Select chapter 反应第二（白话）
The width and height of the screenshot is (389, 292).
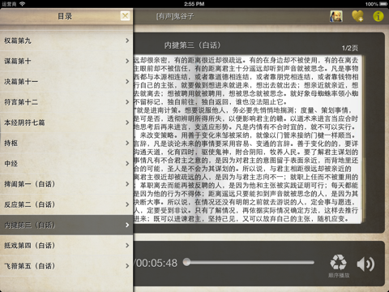coord(66,204)
